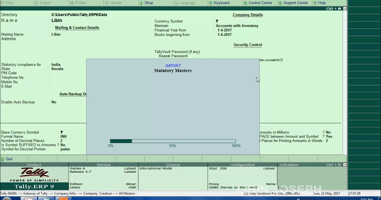Click the Security Control heading link

(248, 45)
